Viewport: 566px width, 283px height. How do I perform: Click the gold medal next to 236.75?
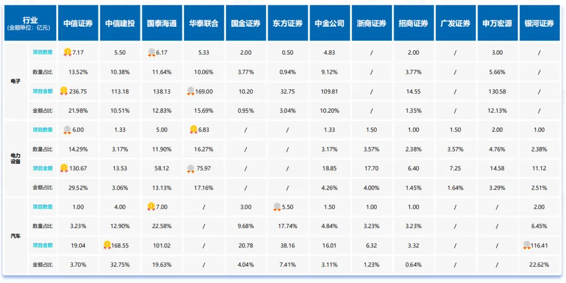point(64,91)
